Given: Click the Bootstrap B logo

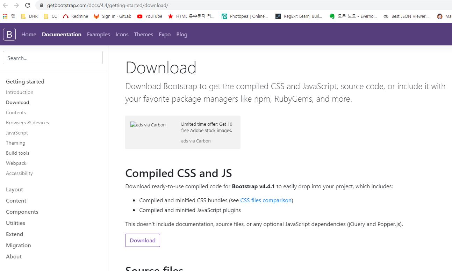Looking at the screenshot, I should tap(9, 34).
